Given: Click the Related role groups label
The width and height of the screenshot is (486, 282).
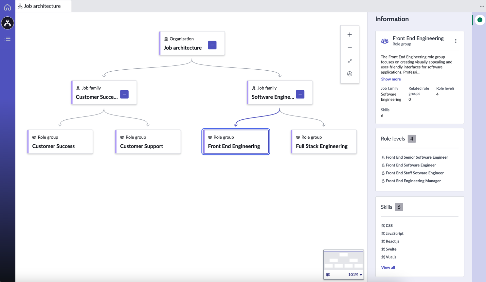Looking at the screenshot, I should click(419, 91).
